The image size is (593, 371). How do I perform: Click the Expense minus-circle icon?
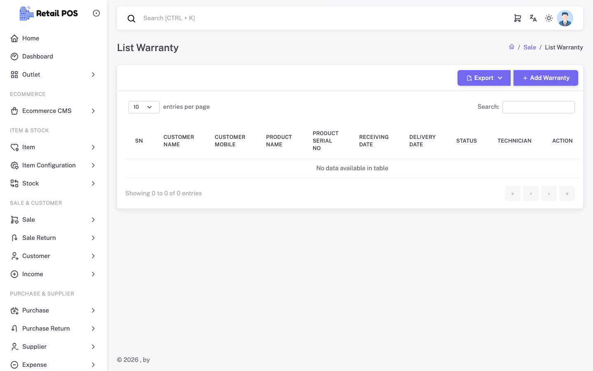click(14, 365)
